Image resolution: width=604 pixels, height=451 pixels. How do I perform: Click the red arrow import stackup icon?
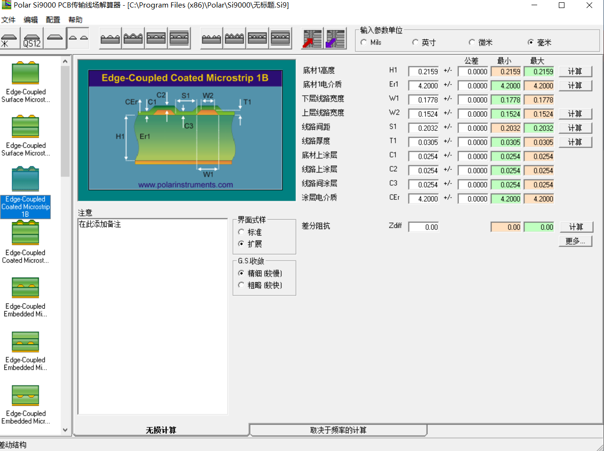[312, 39]
